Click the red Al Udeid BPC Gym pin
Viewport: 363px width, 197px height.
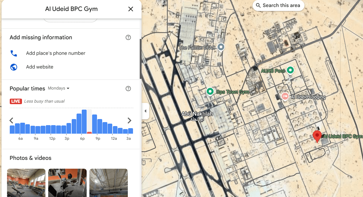click(x=317, y=136)
